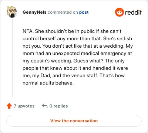
Task: Click the orange Reddit Snoo logo icon
Action: [x=119, y=12]
